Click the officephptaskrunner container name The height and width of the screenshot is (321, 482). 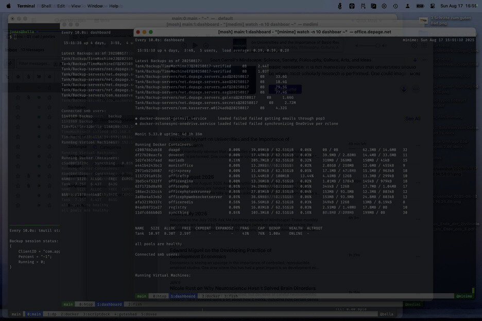pyautogui.click(x=190, y=191)
